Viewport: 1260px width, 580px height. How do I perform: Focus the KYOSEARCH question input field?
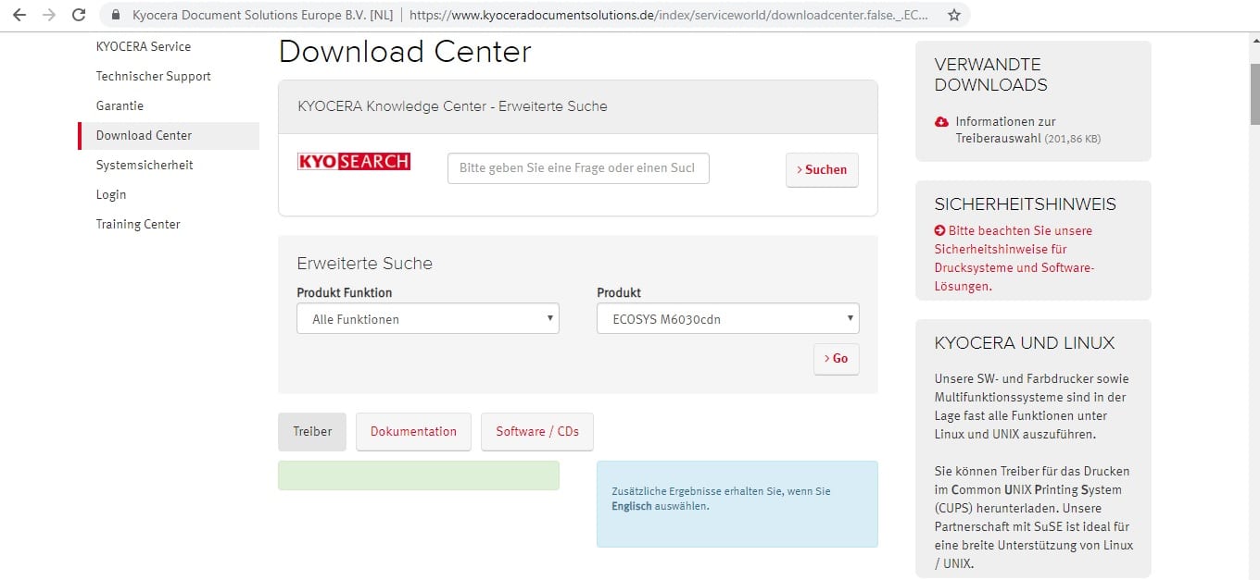click(578, 168)
